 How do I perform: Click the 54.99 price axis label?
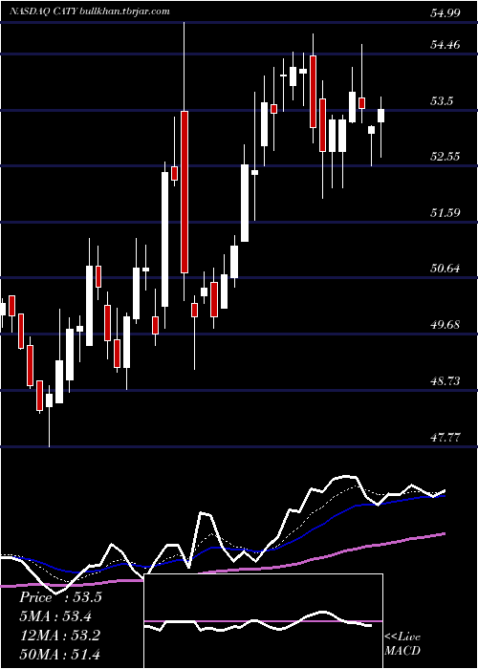[445, 12]
